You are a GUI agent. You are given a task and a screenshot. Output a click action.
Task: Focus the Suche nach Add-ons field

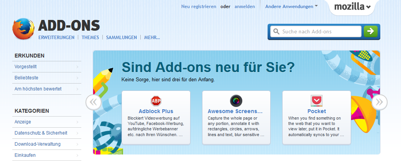(316, 31)
